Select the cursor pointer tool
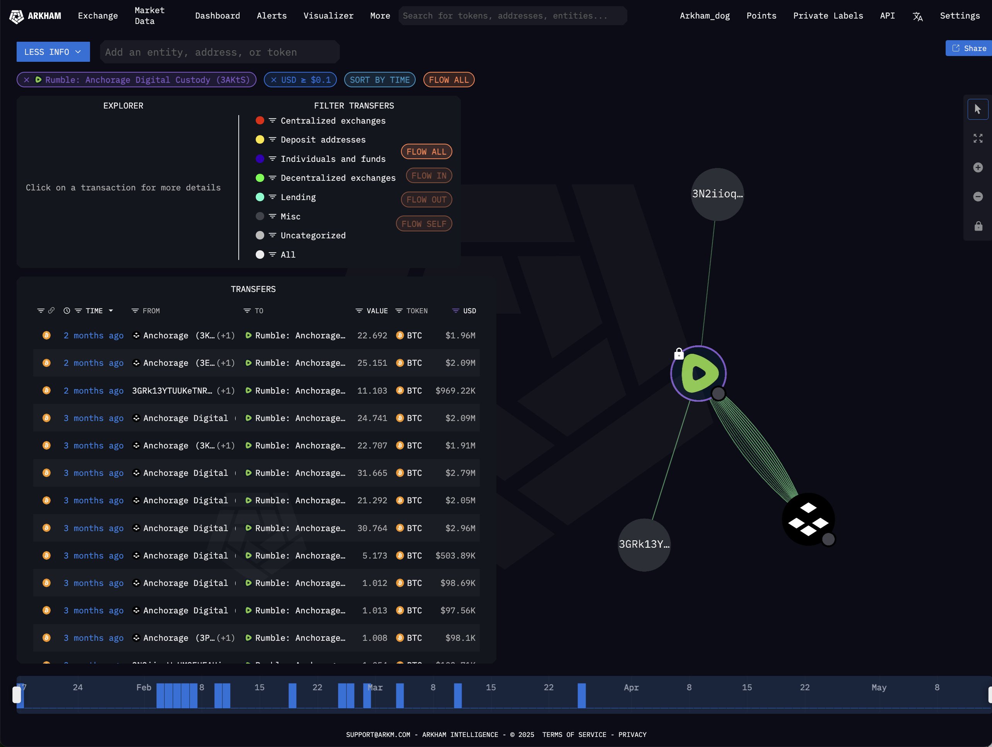Image resolution: width=992 pixels, height=747 pixels. click(978, 109)
